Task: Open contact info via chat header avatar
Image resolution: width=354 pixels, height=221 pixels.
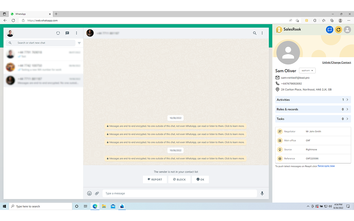Action: tap(90, 33)
